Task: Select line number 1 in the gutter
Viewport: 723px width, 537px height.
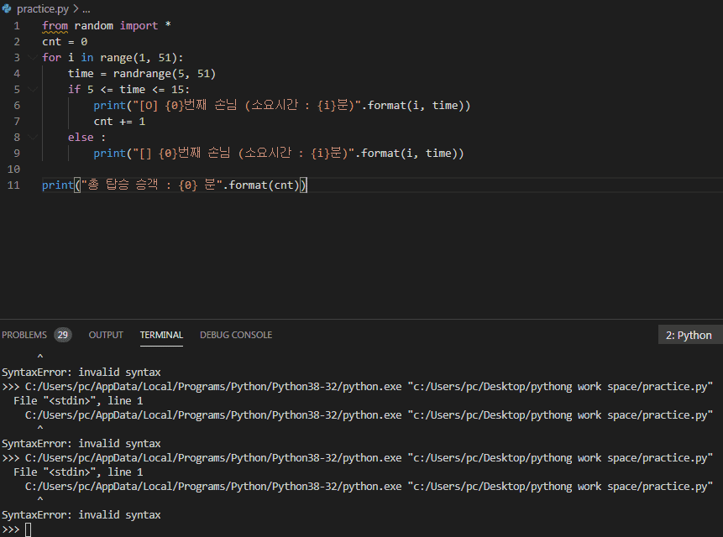Action: coord(17,26)
